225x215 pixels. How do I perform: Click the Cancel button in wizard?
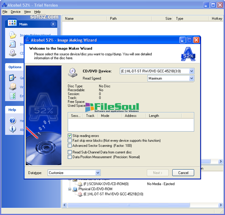tap(183, 173)
